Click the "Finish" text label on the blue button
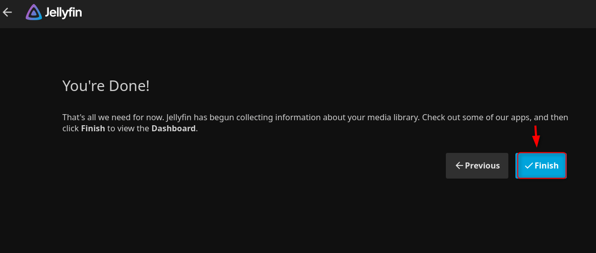Screen dimensions: 596x253 pos(546,165)
